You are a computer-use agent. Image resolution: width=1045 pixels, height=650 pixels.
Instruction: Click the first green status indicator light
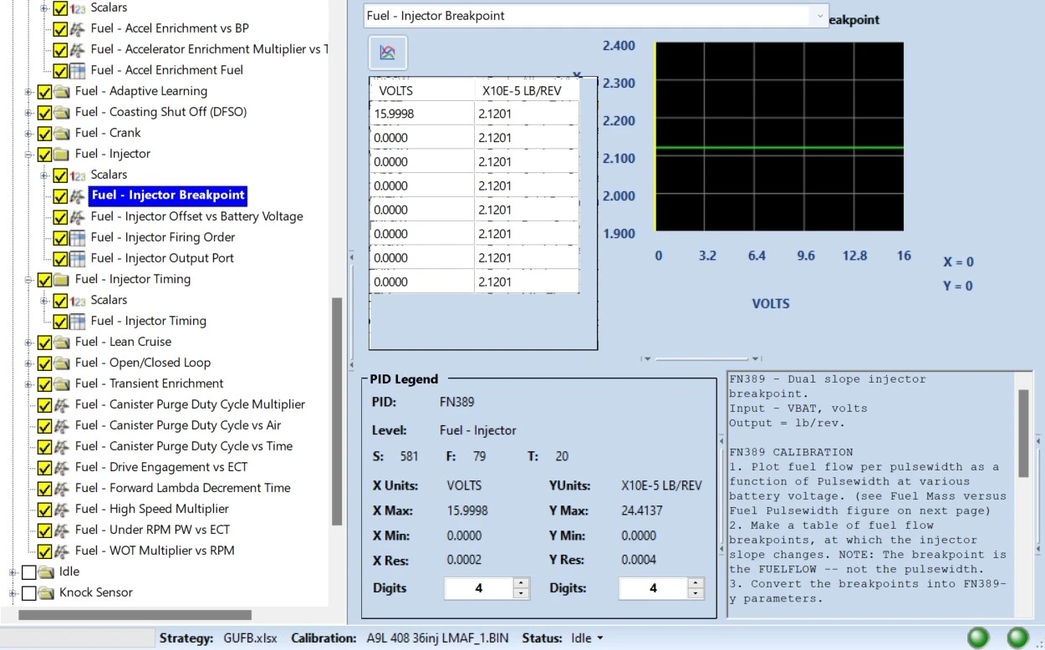click(977, 638)
